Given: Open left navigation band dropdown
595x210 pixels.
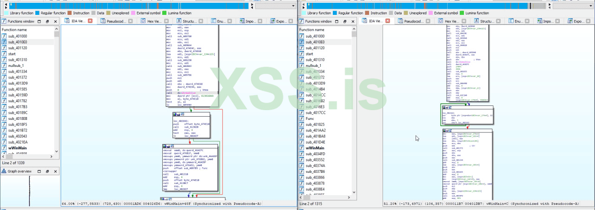Looking at the screenshot, I should click(x=294, y=6).
